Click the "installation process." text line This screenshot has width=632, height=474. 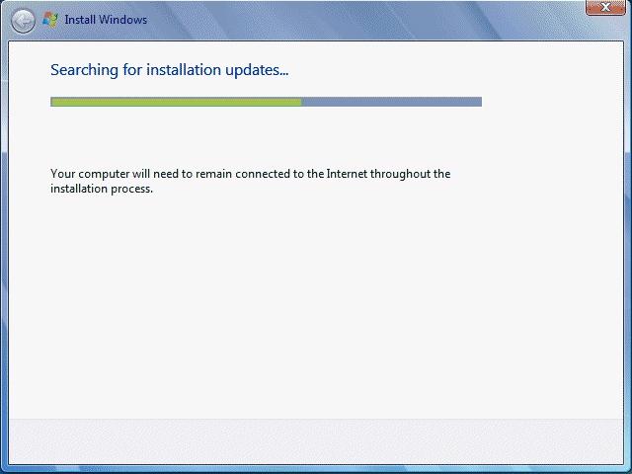pyautogui.click(x=102, y=189)
